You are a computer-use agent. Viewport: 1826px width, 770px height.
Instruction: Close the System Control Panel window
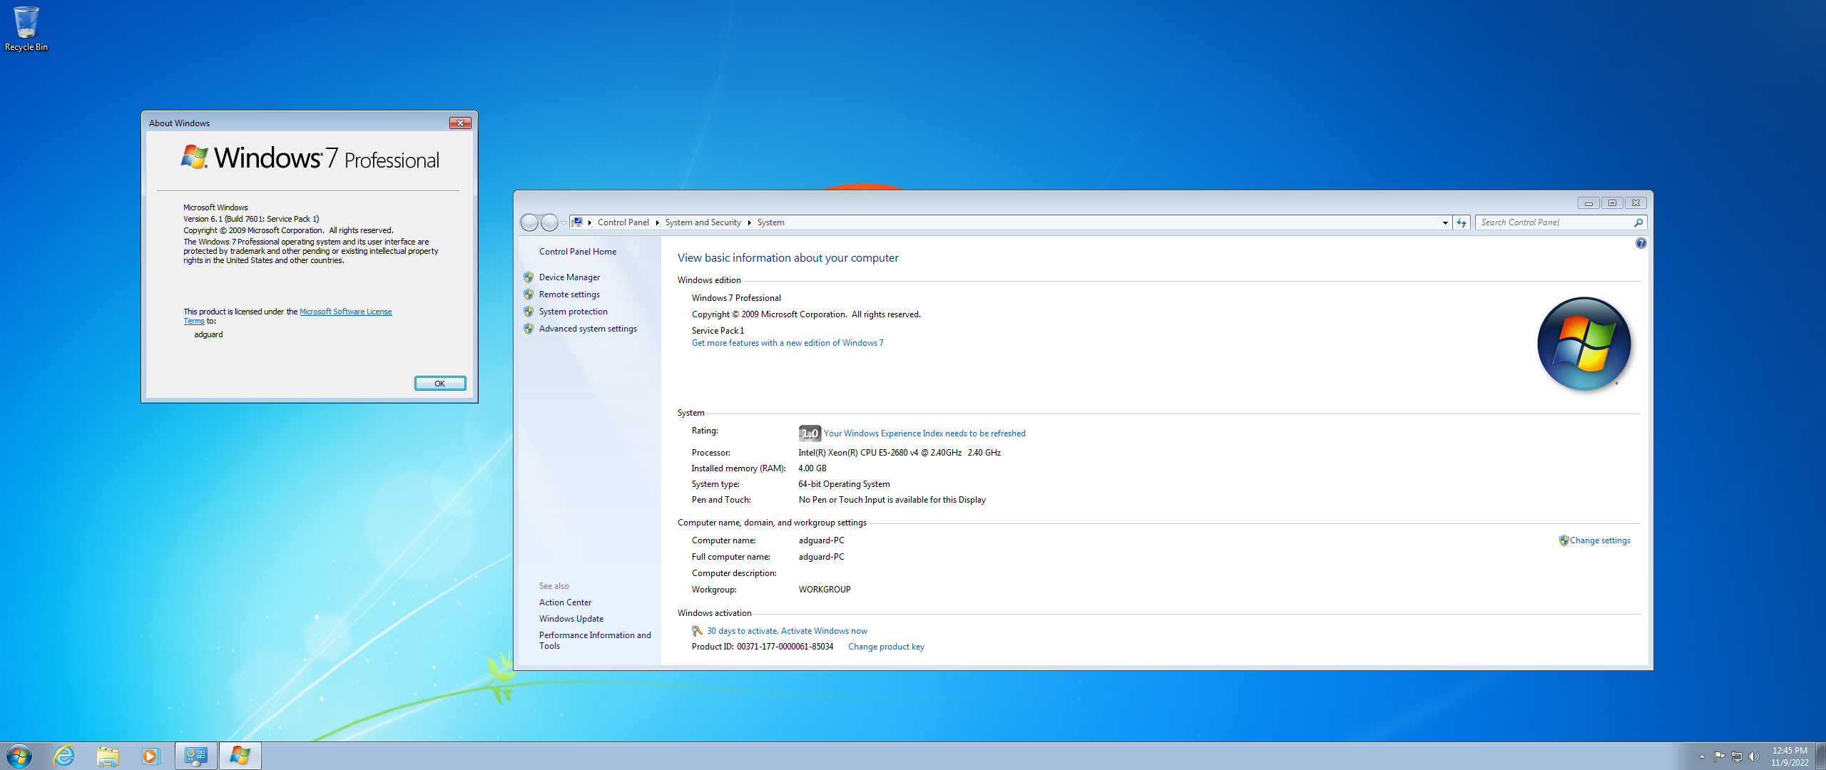pyautogui.click(x=1636, y=203)
